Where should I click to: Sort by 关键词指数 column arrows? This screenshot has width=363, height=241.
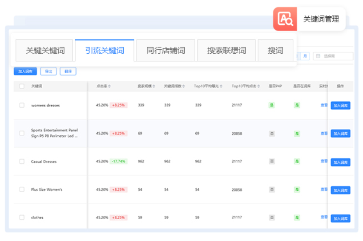point(183,86)
